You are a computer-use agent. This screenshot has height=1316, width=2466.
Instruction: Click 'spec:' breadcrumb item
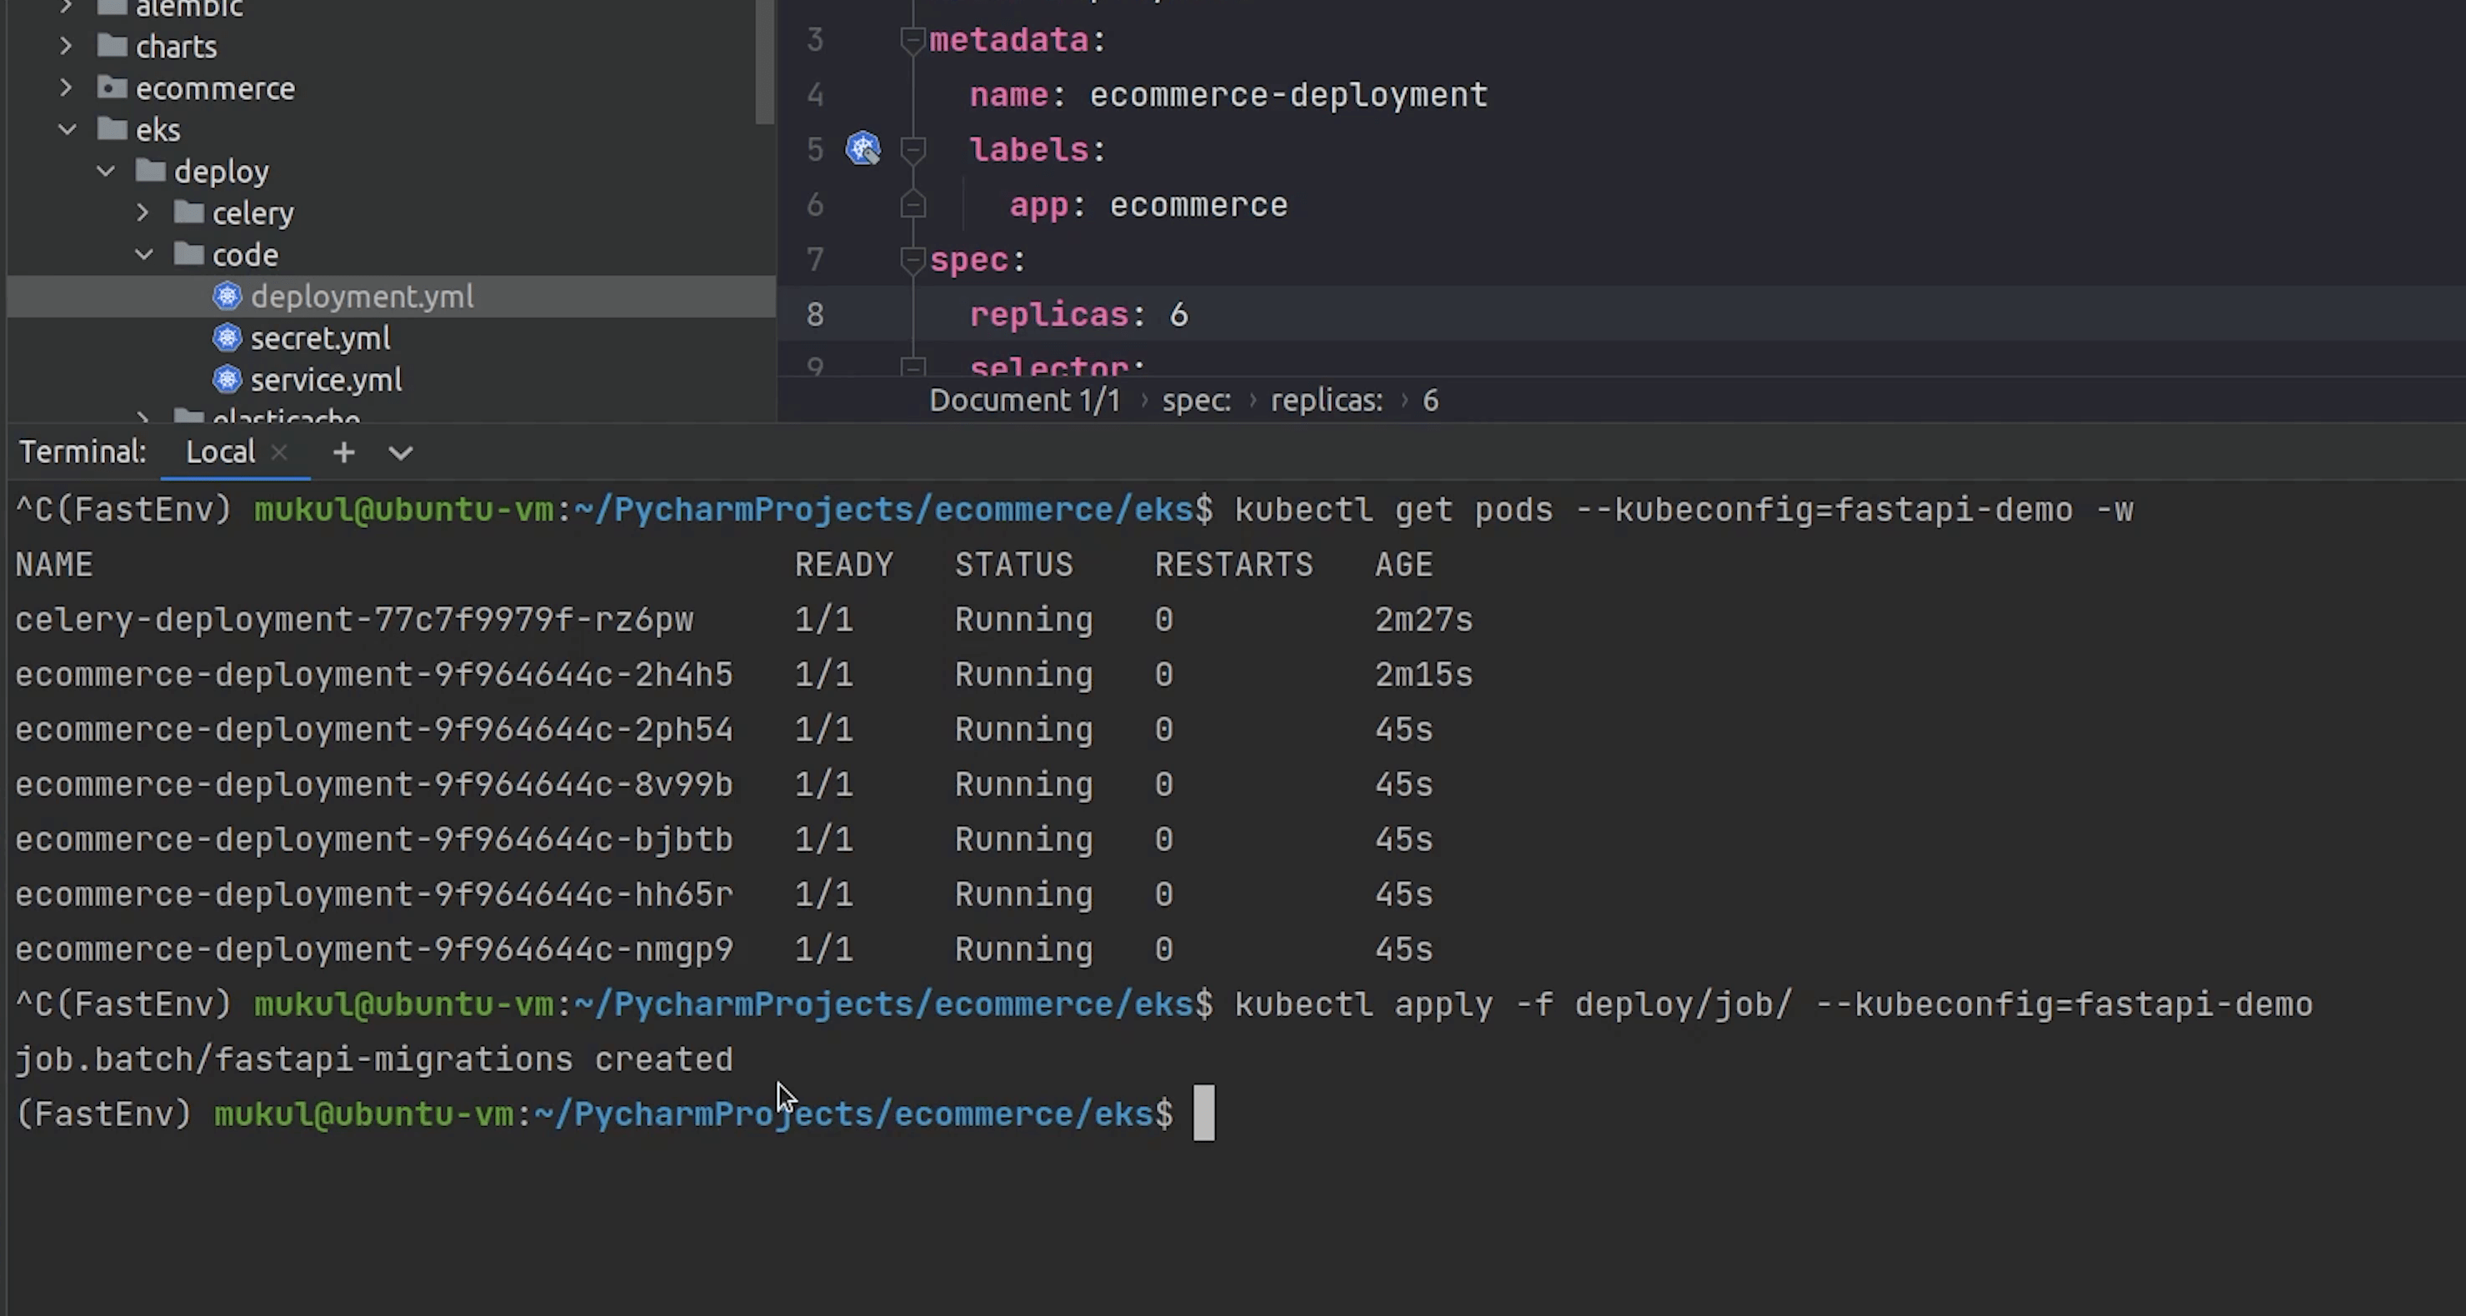click(1196, 400)
